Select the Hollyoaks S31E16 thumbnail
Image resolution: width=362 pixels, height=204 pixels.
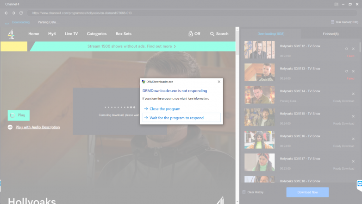click(260, 140)
